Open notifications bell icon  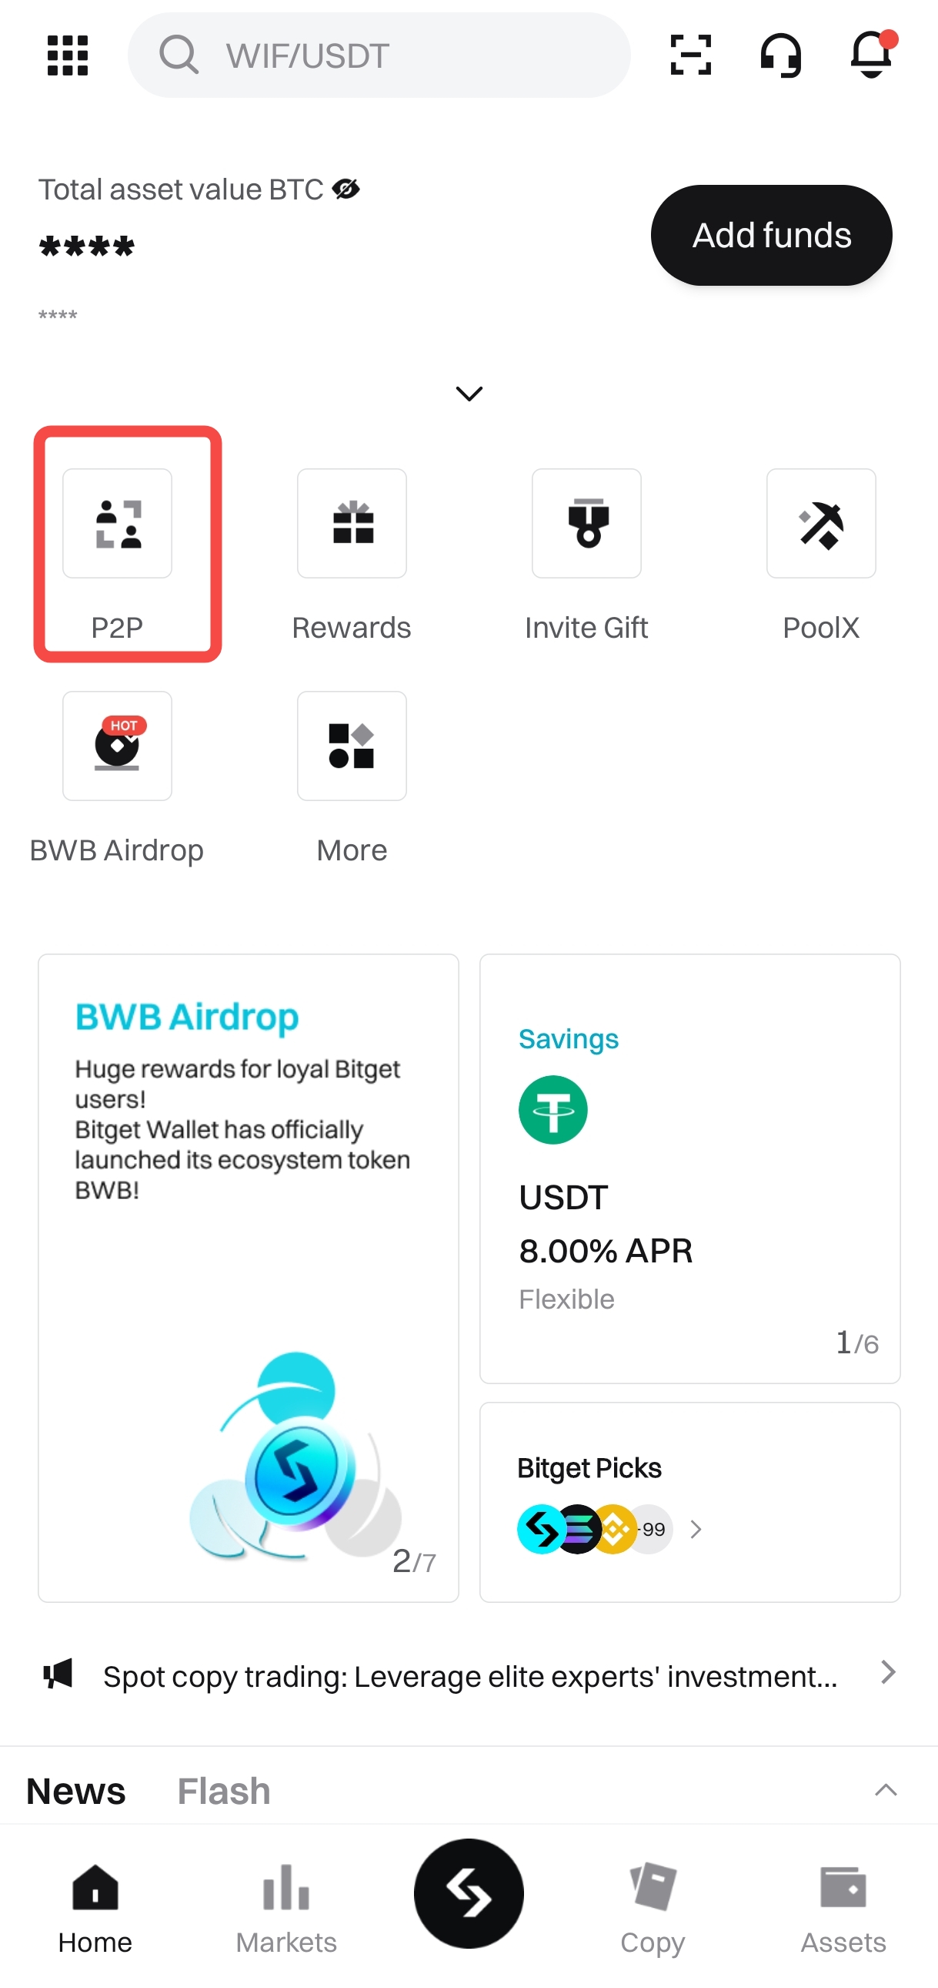[873, 54]
